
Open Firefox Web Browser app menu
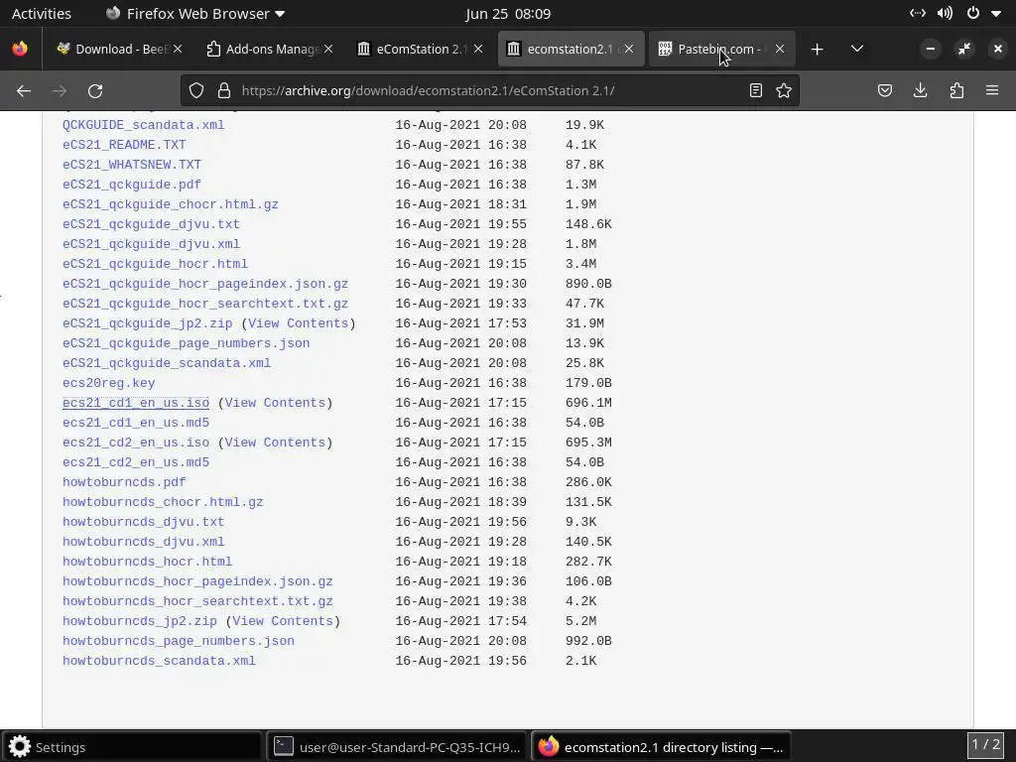click(x=195, y=14)
